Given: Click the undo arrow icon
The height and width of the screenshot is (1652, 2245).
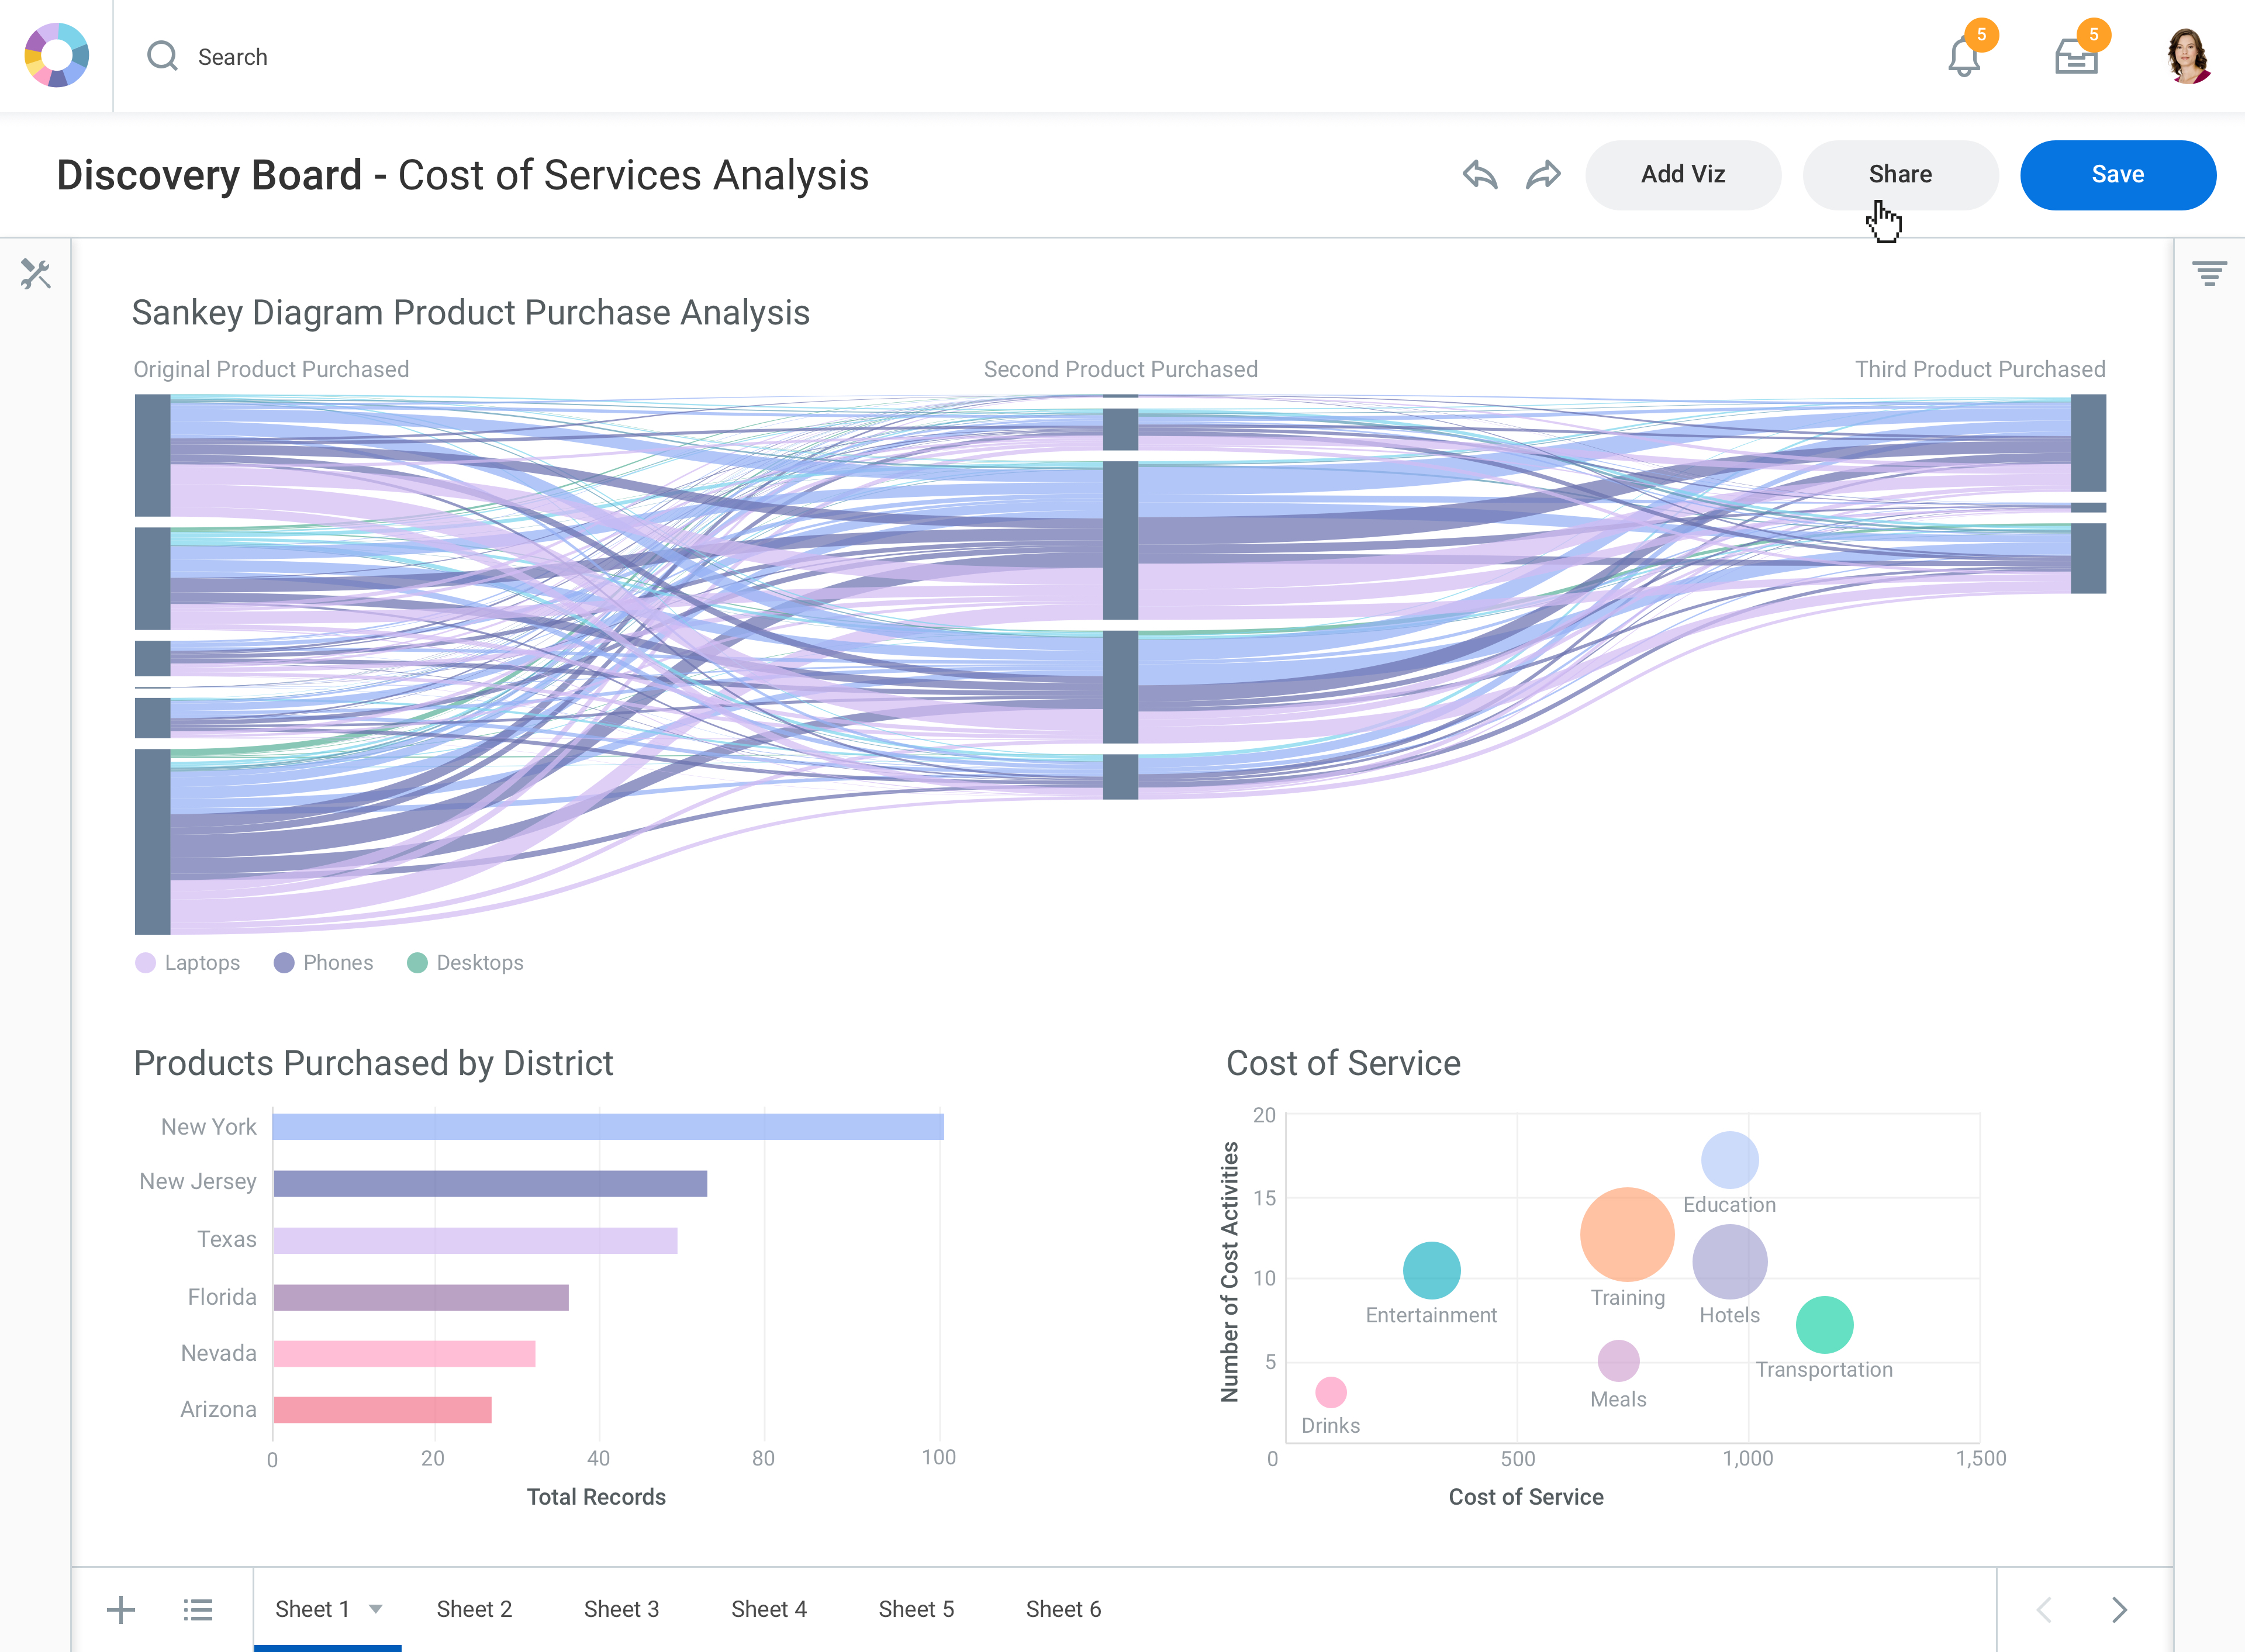Looking at the screenshot, I should point(1479,175).
